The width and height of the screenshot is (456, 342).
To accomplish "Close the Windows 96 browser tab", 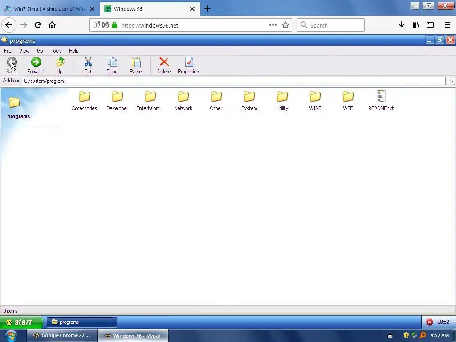I will pos(192,9).
